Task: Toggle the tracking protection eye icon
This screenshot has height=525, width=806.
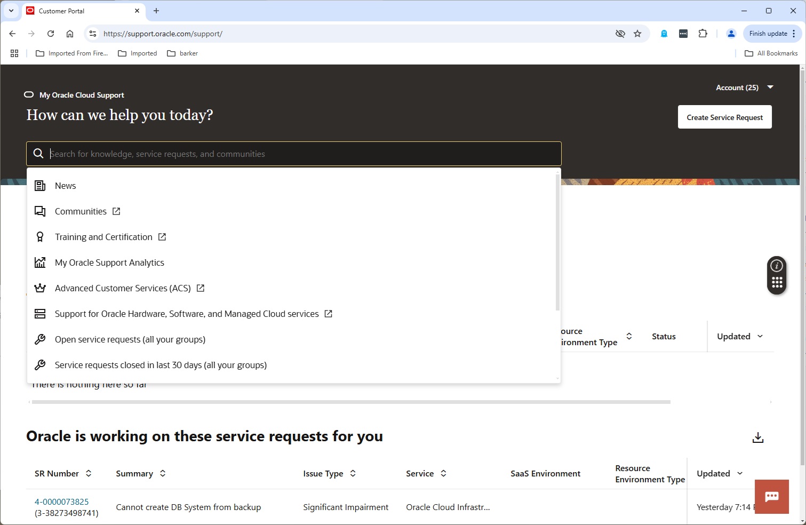Action: (620, 34)
